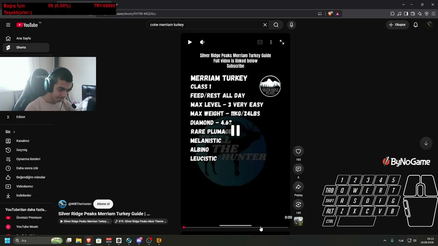
Task: Open the taskbar volume control
Action: tap(415, 241)
